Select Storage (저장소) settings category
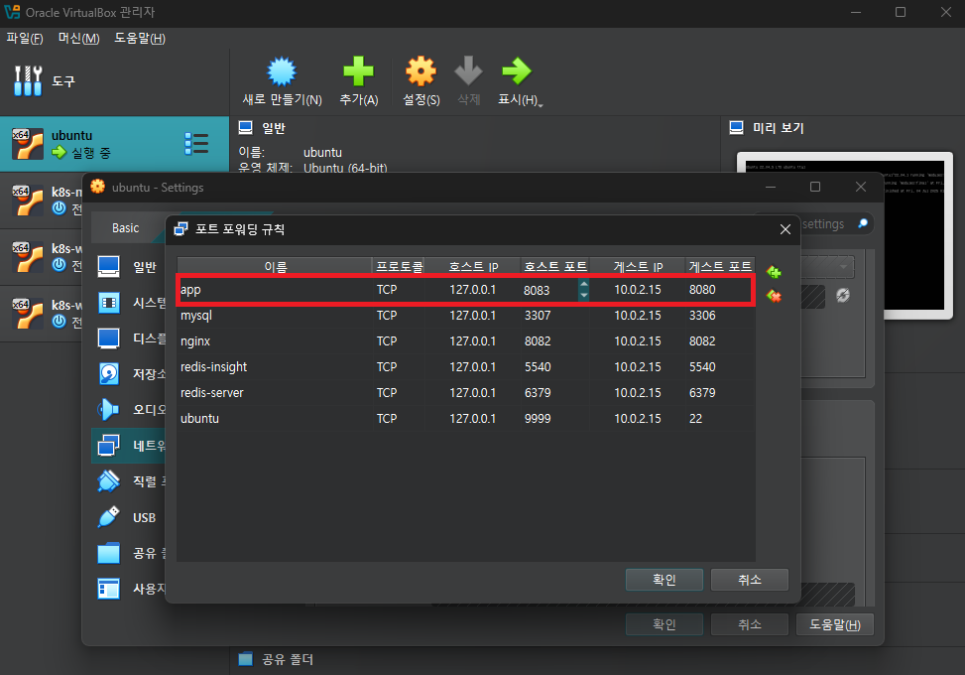This screenshot has width=965, height=675. (129, 374)
